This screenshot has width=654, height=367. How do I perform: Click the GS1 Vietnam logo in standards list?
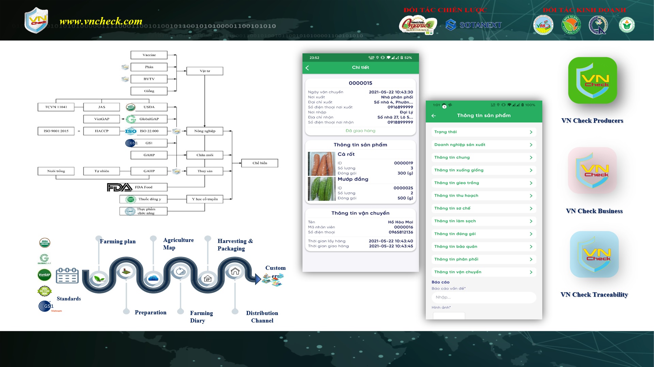click(50, 306)
